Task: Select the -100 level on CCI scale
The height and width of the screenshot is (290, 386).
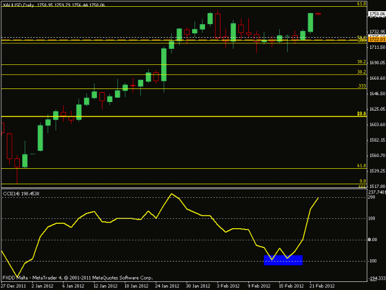Action: coord(372,261)
